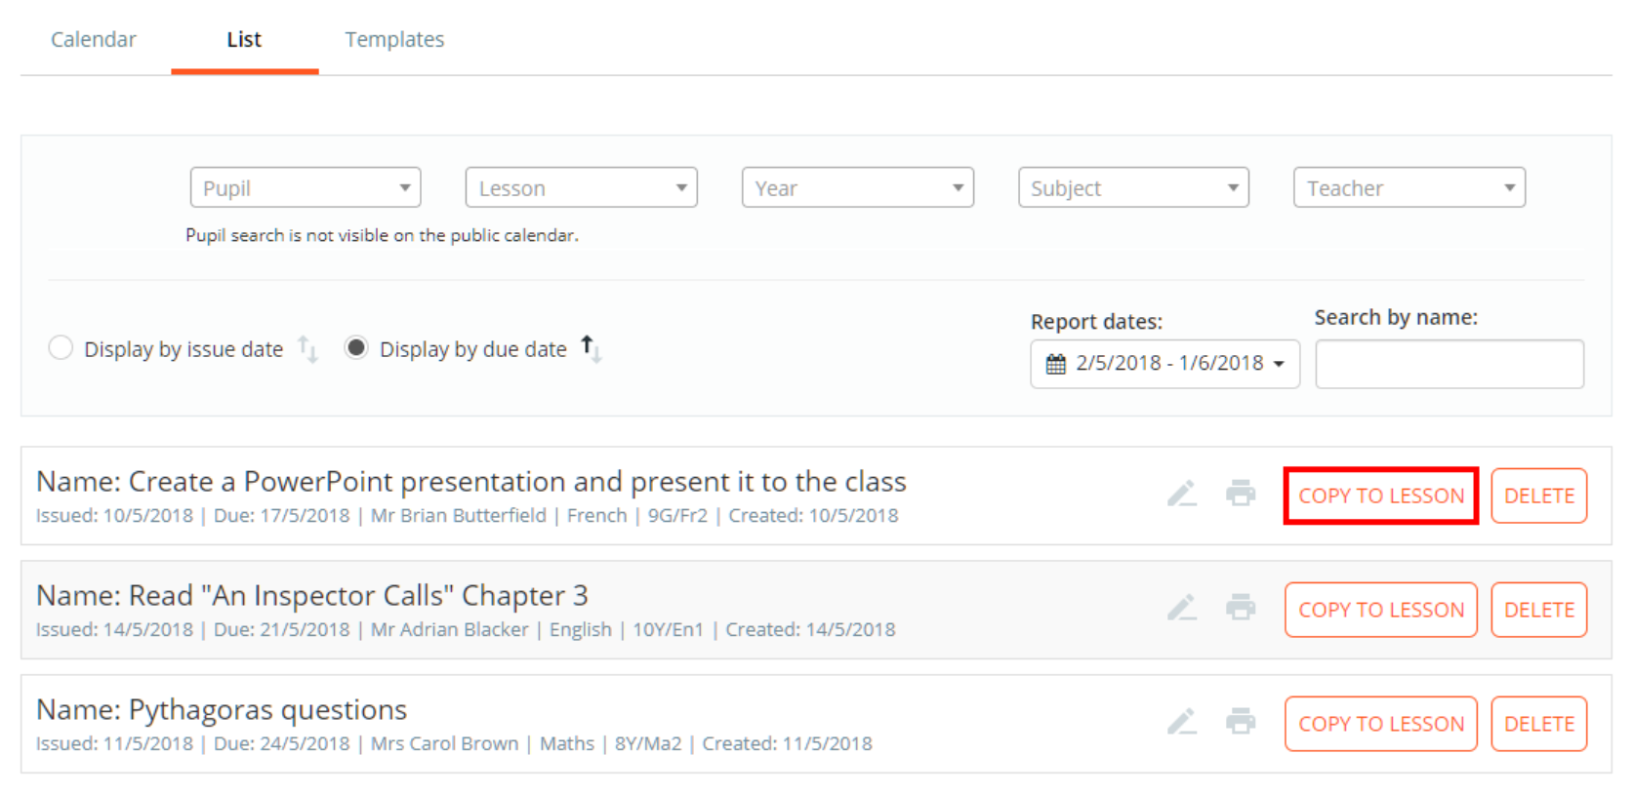Open the Year filter dropdown
The width and height of the screenshot is (1634, 794).
(x=858, y=187)
